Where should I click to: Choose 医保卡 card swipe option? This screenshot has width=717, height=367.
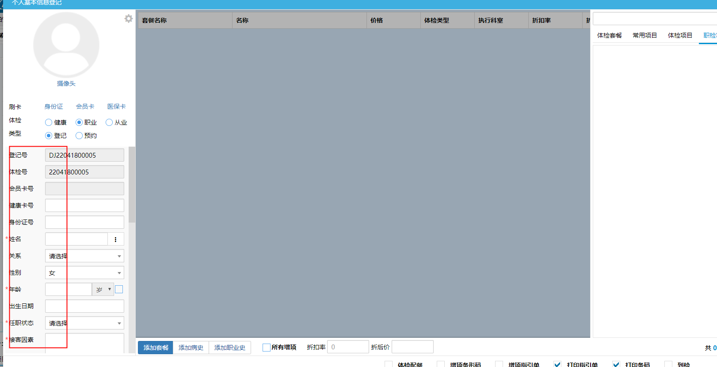[117, 106]
